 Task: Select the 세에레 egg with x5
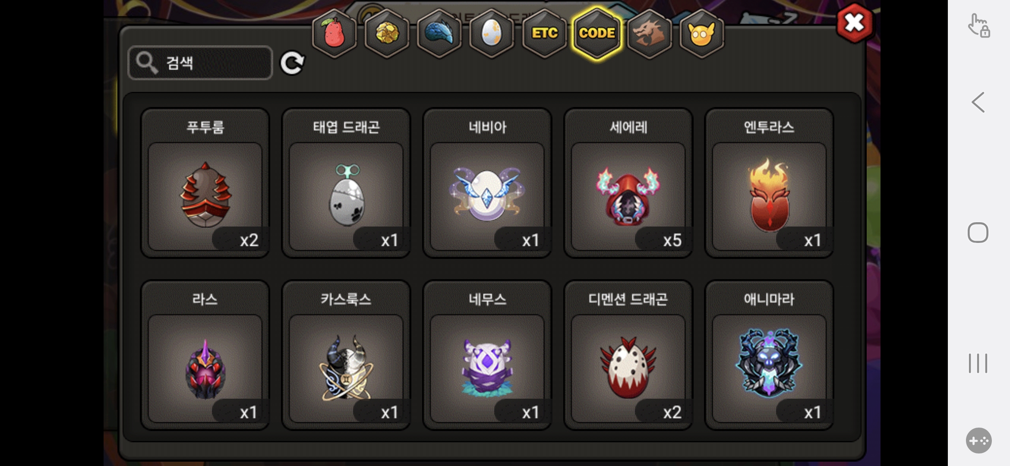tap(628, 183)
